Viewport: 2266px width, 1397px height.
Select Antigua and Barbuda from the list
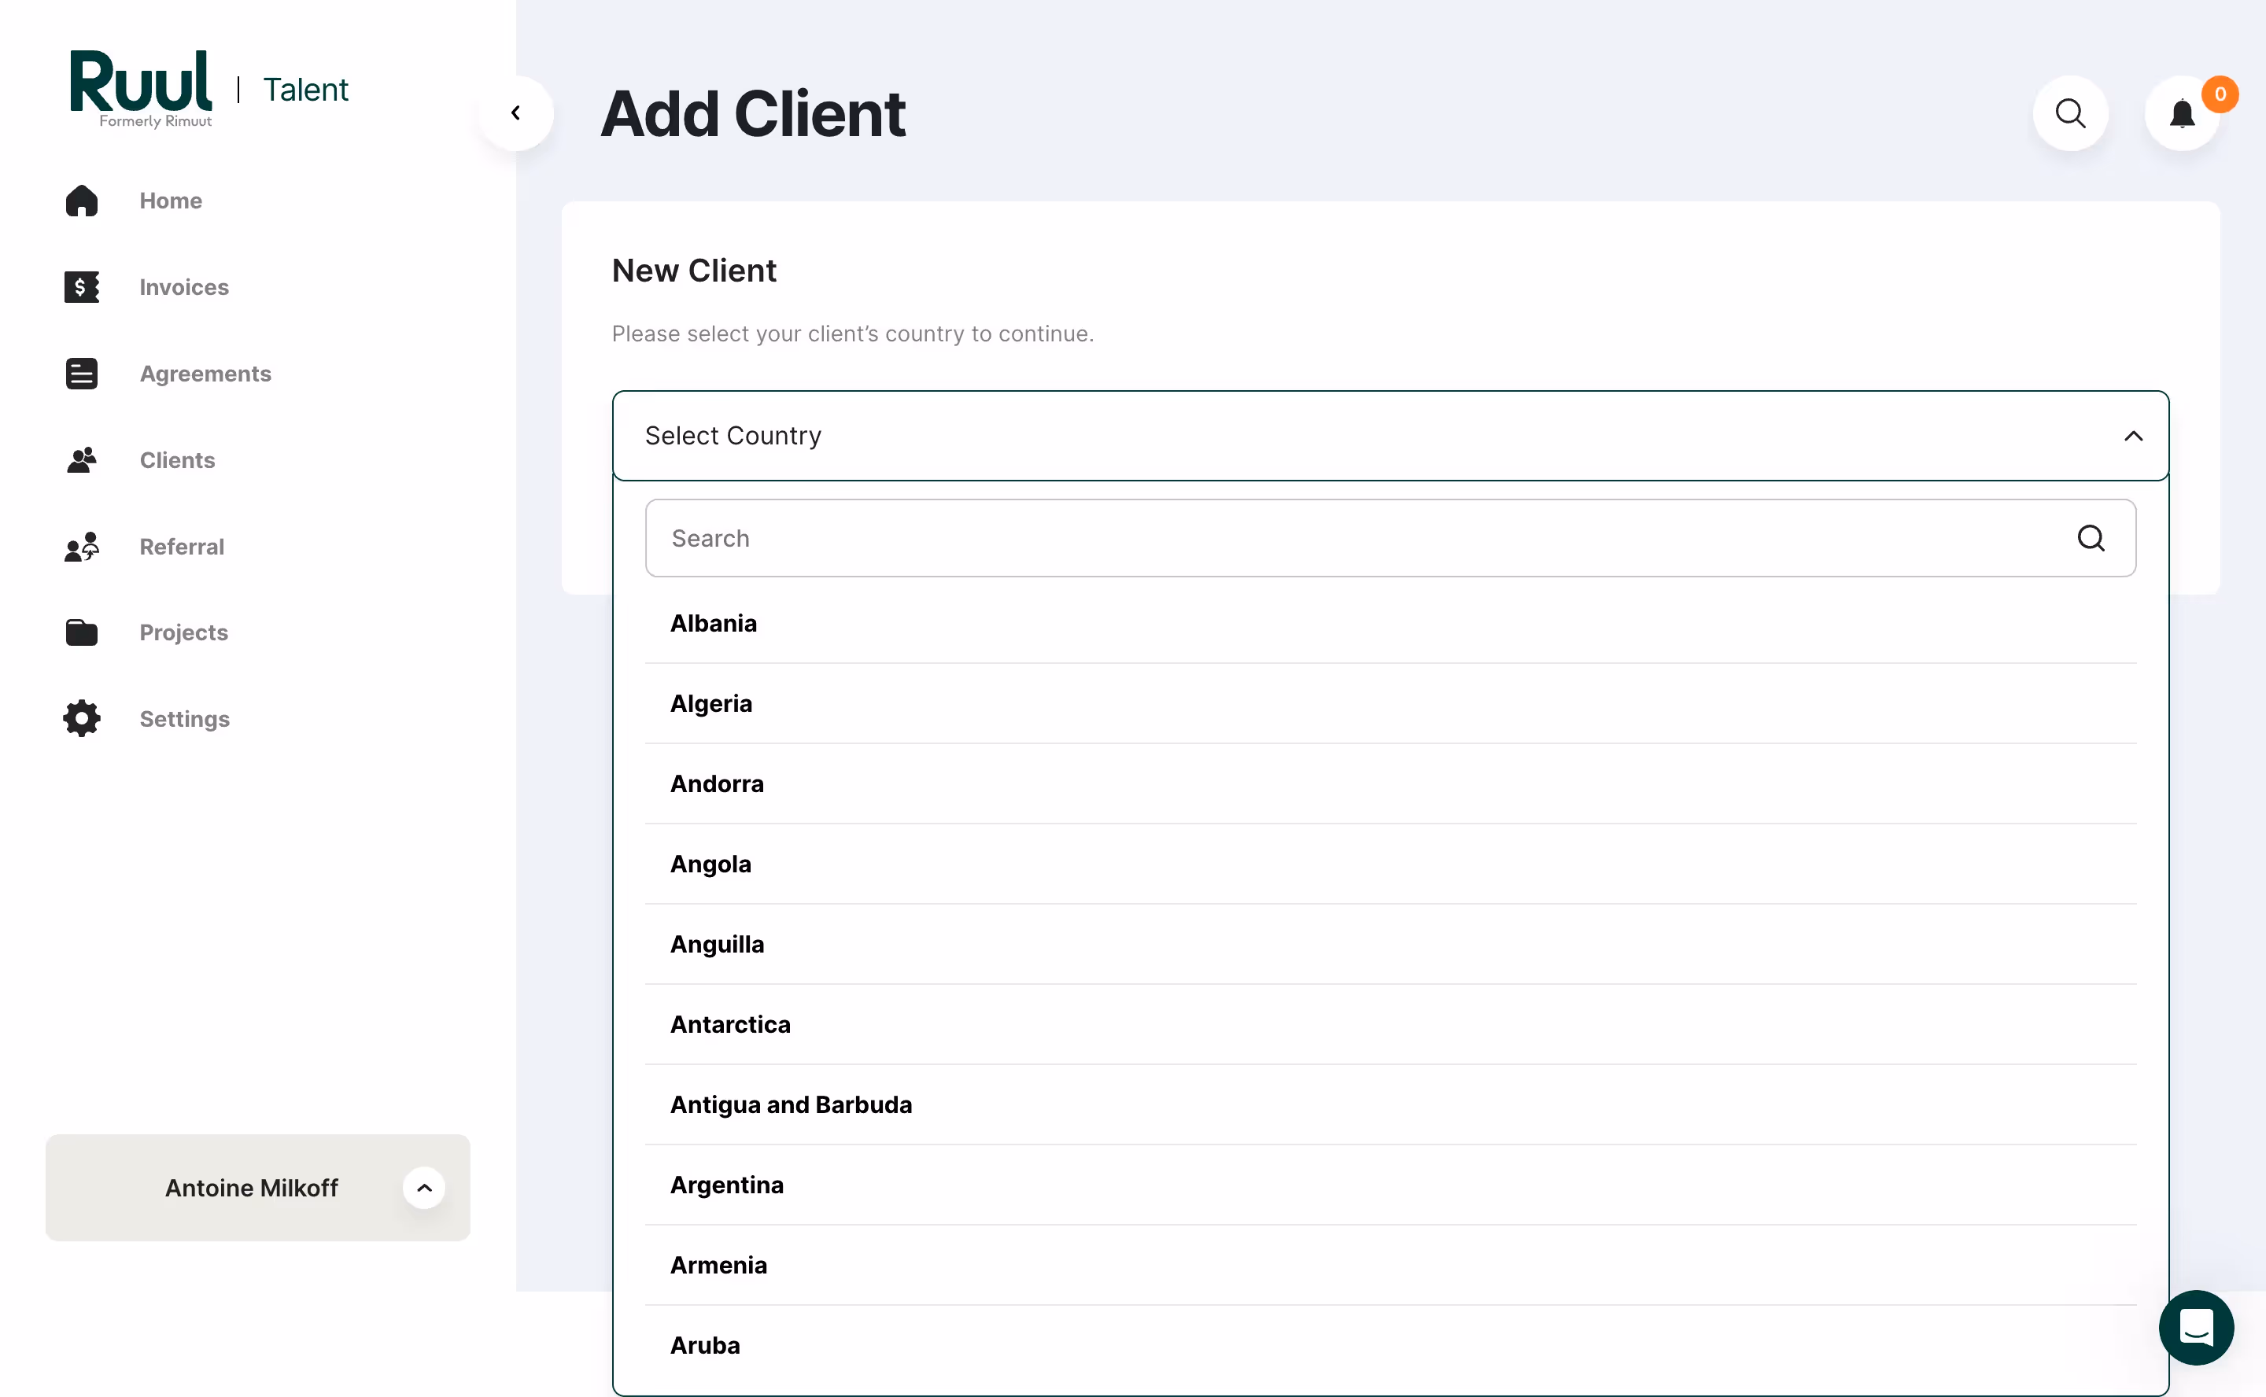click(791, 1104)
